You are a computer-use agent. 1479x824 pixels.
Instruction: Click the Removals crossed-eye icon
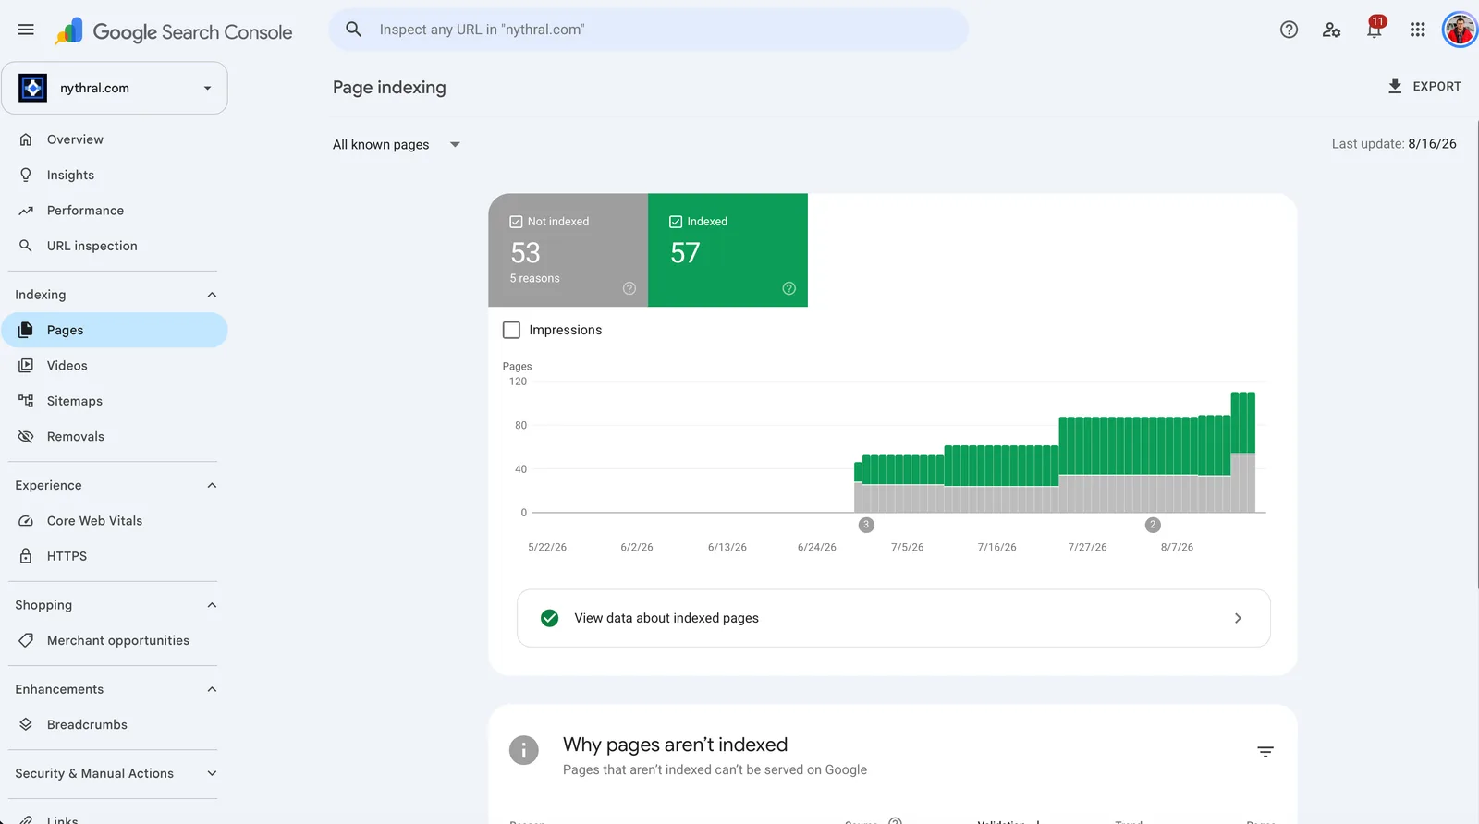tap(26, 436)
